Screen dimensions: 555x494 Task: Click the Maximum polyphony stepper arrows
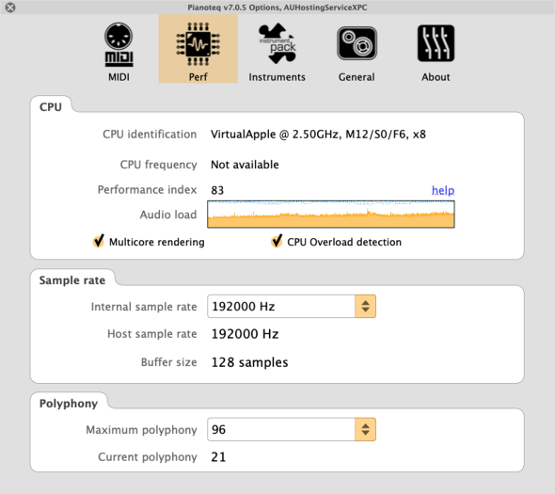(365, 430)
